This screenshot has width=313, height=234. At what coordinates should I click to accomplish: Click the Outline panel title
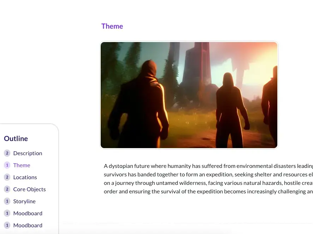pyautogui.click(x=16, y=139)
